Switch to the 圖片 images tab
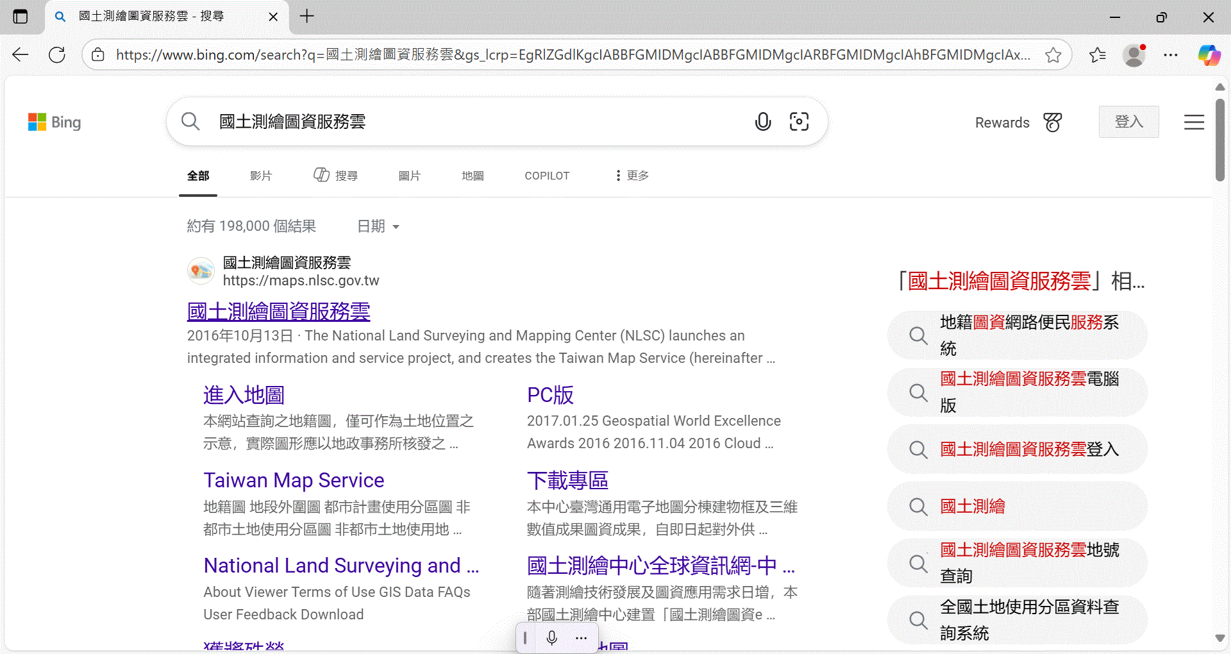Viewport: 1231px width, 654px height. point(409,176)
